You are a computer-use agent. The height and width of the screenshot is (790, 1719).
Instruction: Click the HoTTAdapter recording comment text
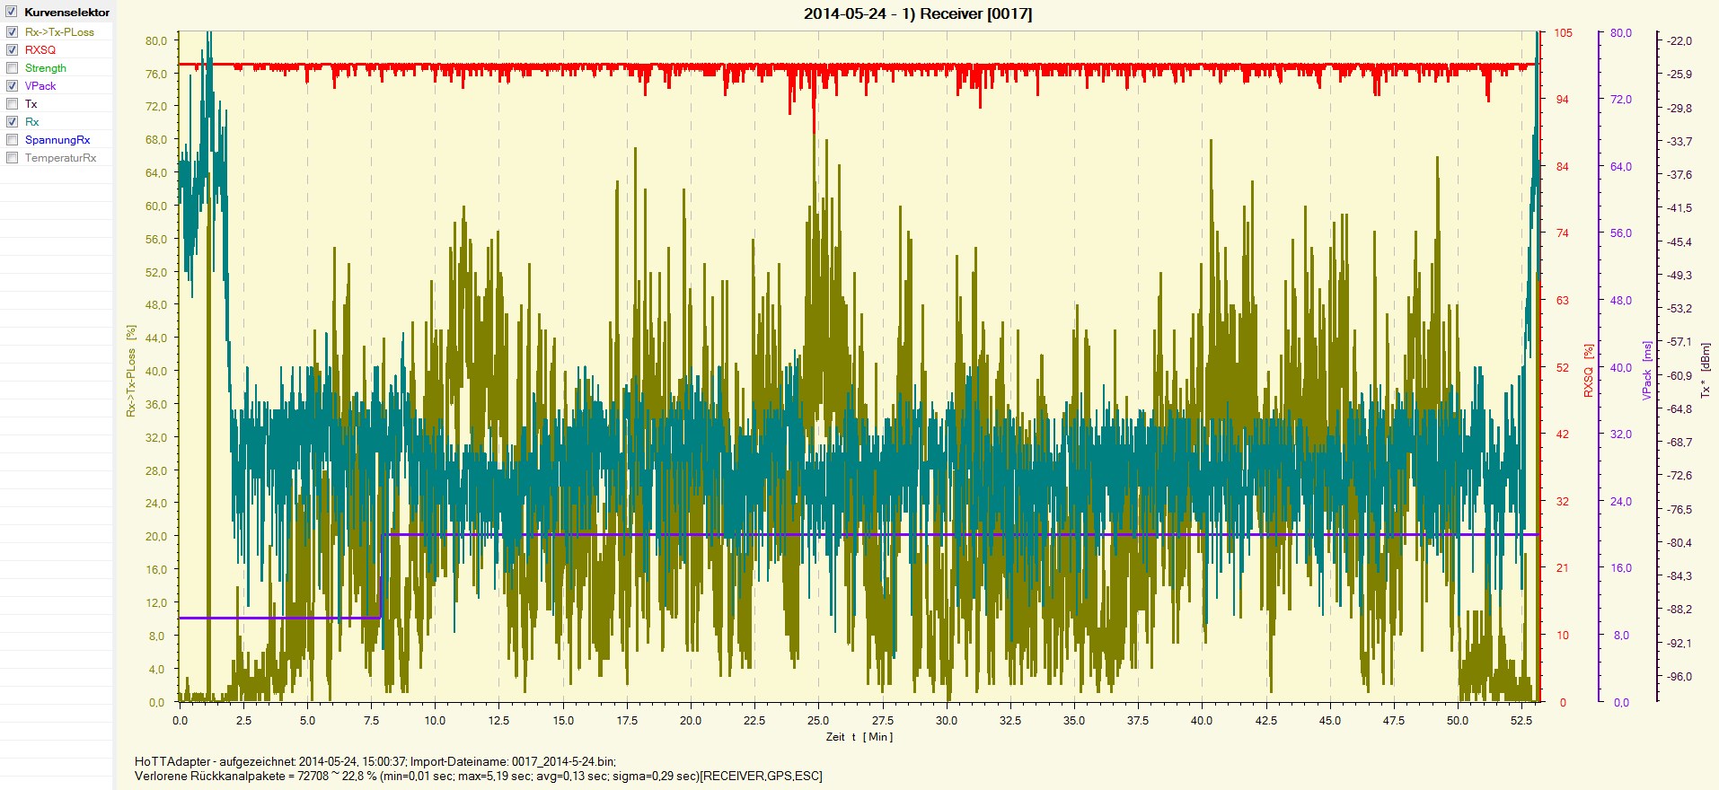tap(375, 761)
